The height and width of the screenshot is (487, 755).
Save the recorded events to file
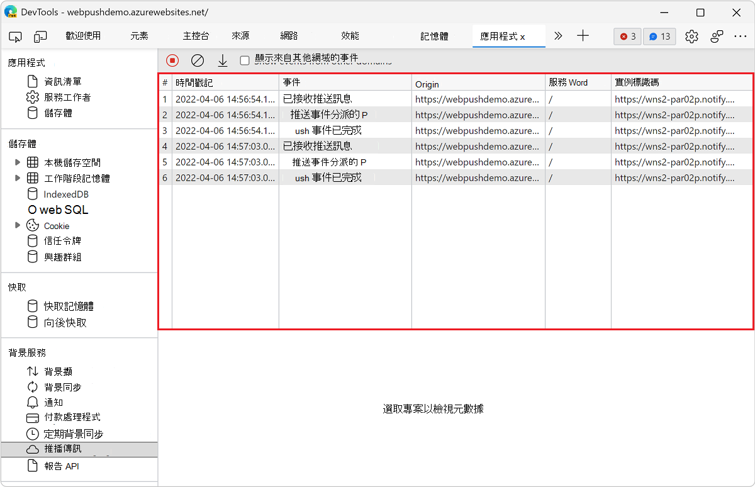pyautogui.click(x=222, y=60)
